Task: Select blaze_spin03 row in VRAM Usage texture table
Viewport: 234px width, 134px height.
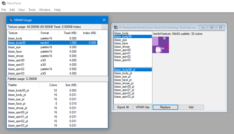Action: (x=53, y=73)
